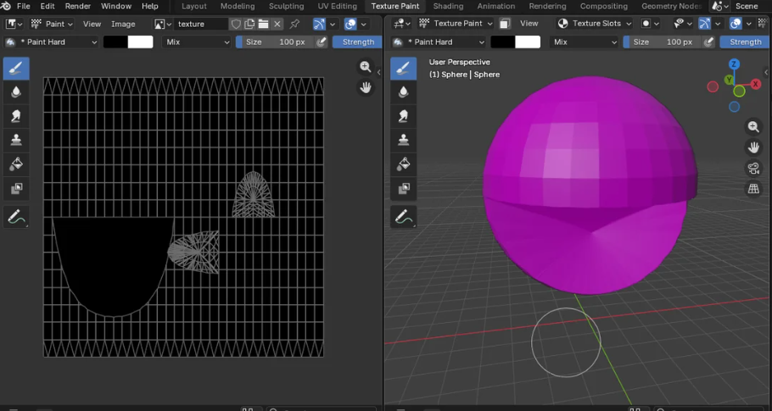Image resolution: width=772 pixels, height=411 pixels.
Task: Toggle size pen pressure in the 3D viewport
Action: [x=709, y=42]
